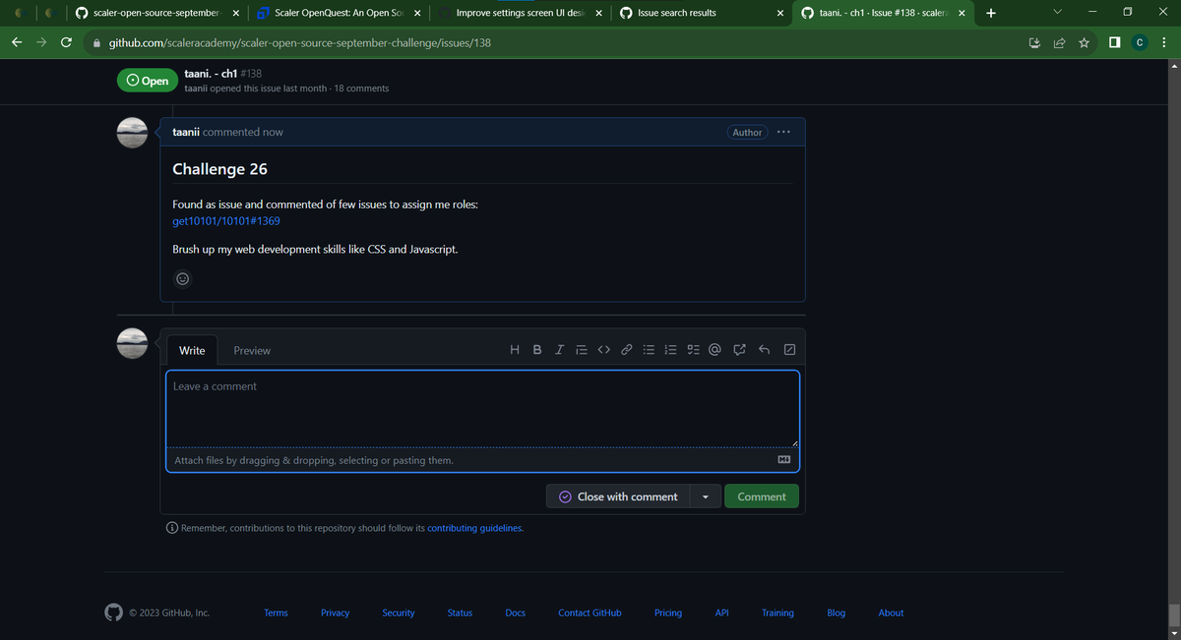Open the Status footer link
Viewport: 1181px width, 640px height.
[x=460, y=612]
